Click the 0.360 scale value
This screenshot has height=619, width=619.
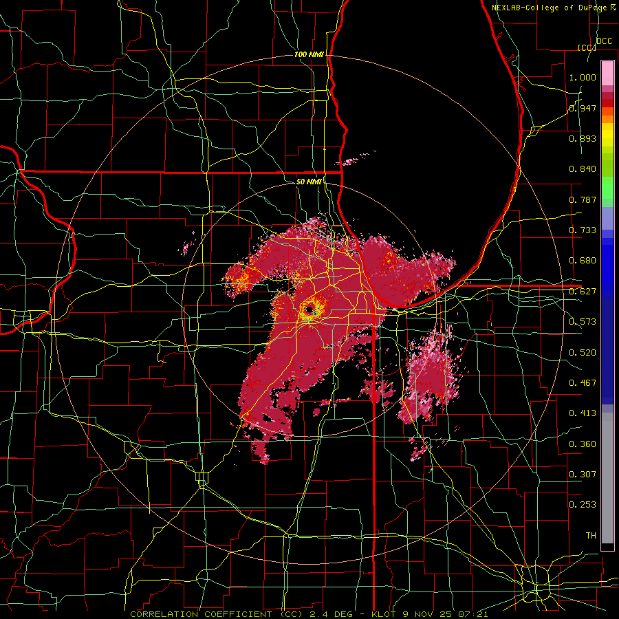tap(583, 444)
